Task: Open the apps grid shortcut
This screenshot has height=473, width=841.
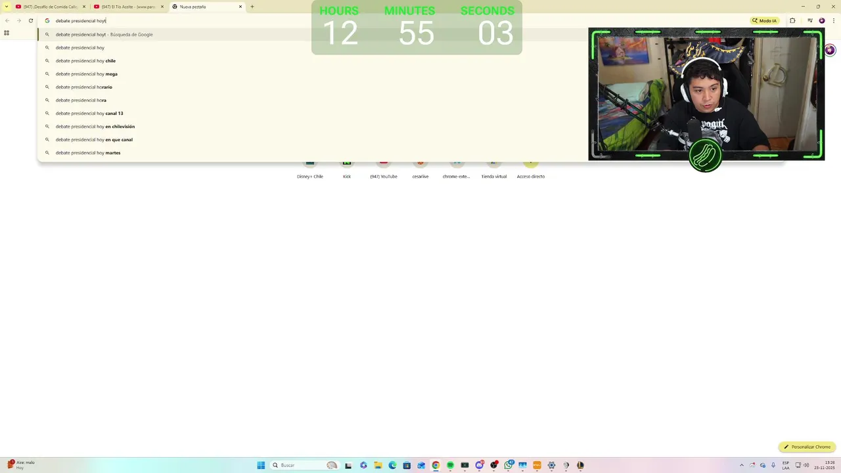Action: point(7,33)
